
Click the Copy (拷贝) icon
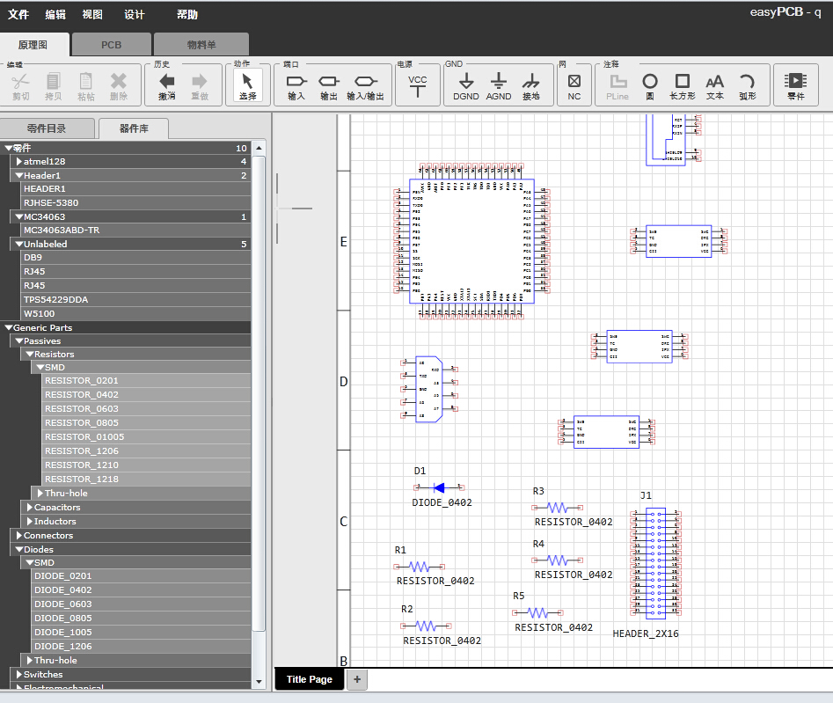click(x=53, y=81)
